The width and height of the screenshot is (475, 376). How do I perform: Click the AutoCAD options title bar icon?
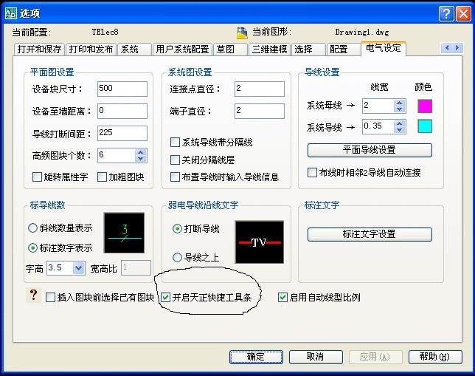(11, 13)
